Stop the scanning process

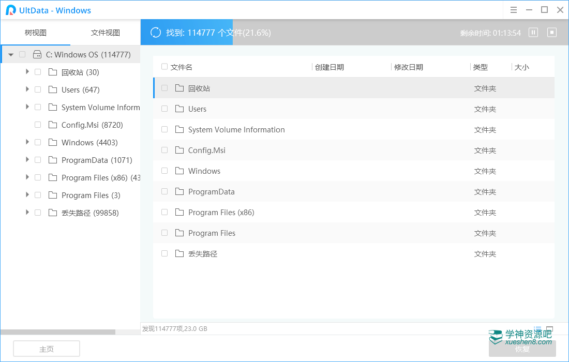point(552,33)
